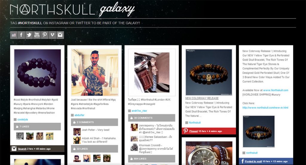The width and height of the screenshot is (306, 165).
Task: Filter posts by Vimeo icon
Action: pyautogui.click(x=52, y=35)
